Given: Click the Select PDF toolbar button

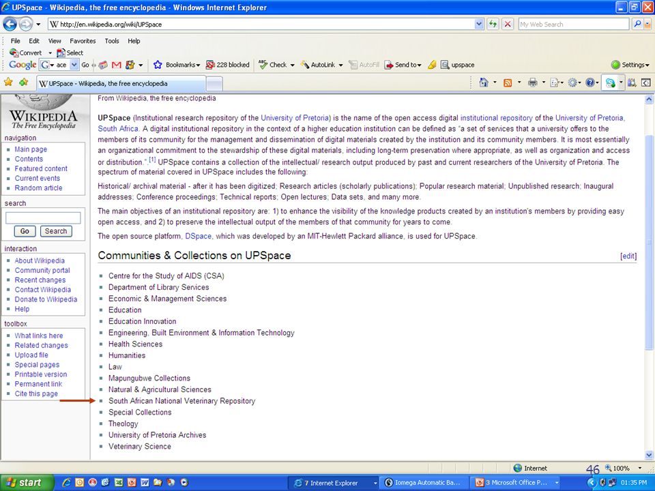Looking at the screenshot, I should [x=70, y=53].
